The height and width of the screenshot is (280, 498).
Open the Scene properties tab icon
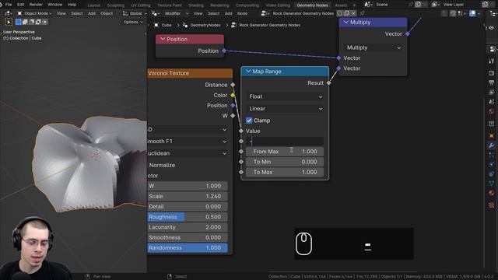point(492,102)
